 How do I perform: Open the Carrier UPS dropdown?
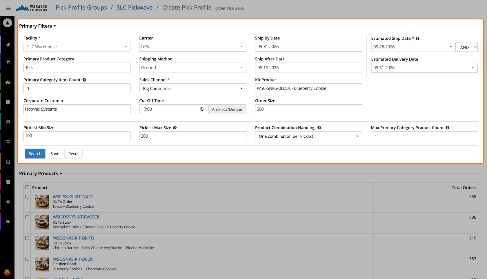[x=192, y=47]
